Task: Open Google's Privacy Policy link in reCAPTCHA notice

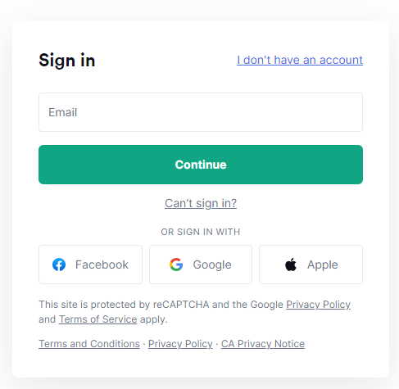Action: pos(319,305)
